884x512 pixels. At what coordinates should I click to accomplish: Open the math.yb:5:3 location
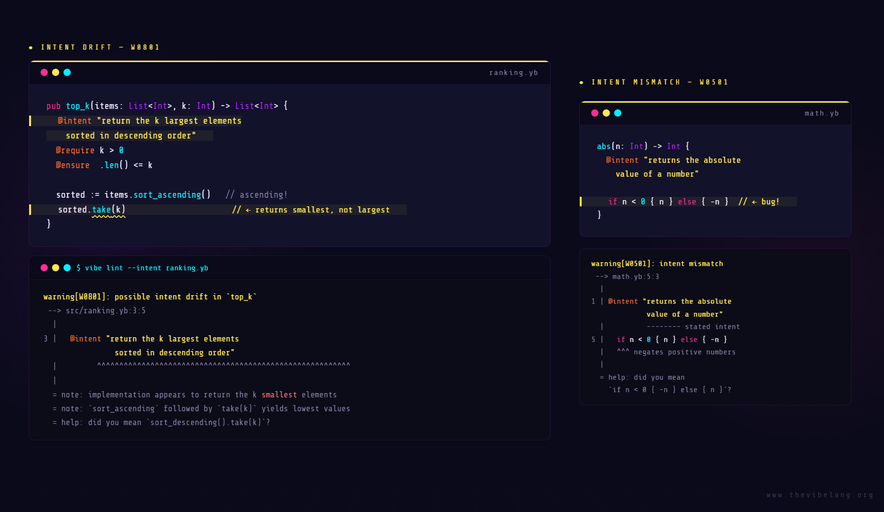636,277
